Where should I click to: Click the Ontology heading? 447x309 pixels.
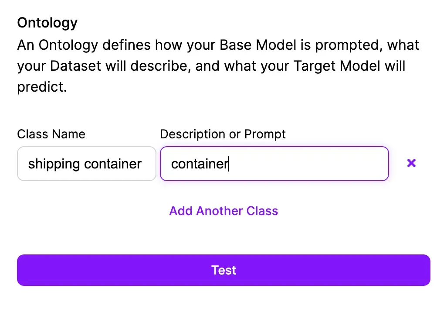(47, 23)
